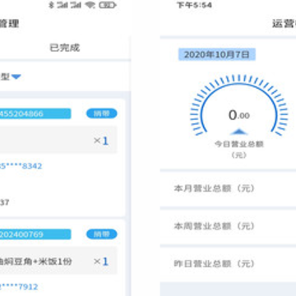Click the ×1 quantity beside 米饭1份
This screenshot has width=296, height=296.
click(101, 261)
